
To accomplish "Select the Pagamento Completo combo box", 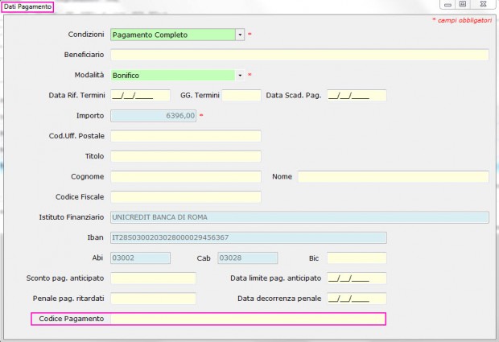I will pyautogui.click(x=177, y=35).
